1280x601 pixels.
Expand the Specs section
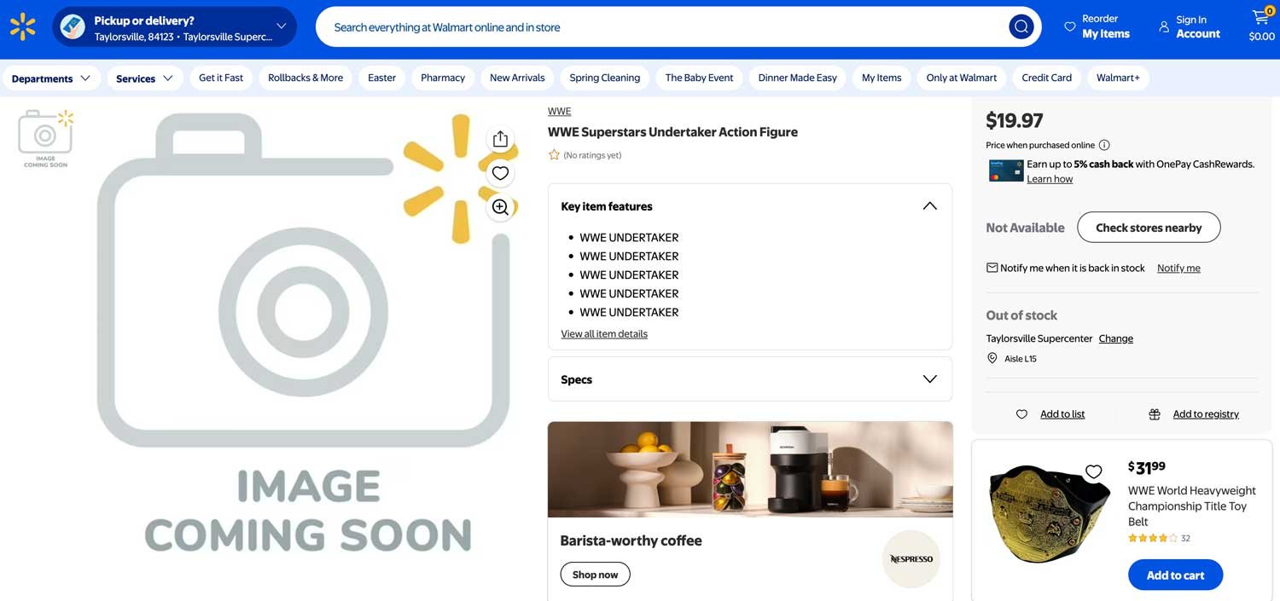point(929,379)
